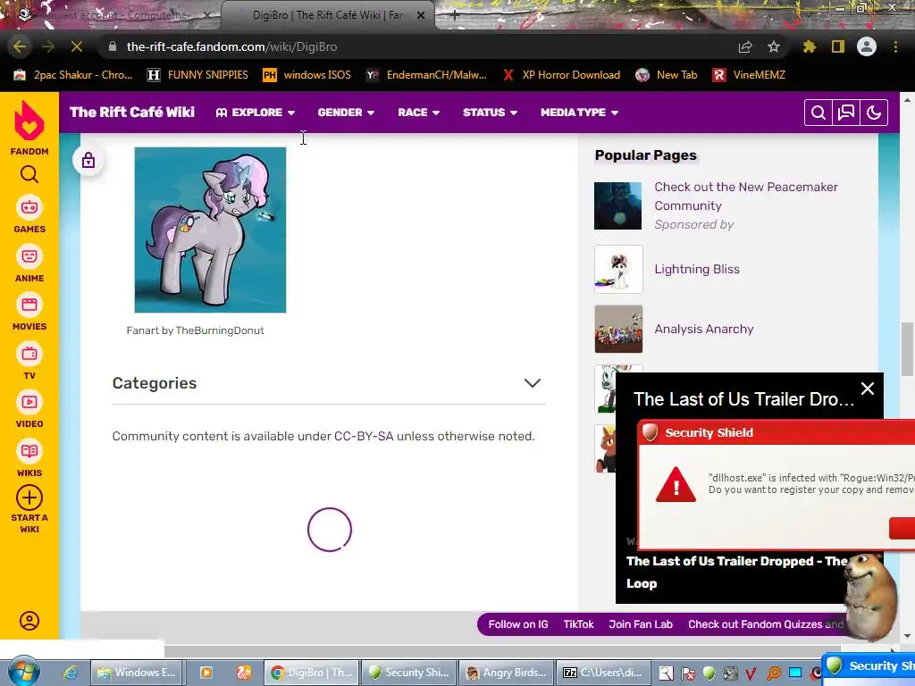Open the Analysis Anarchy page link
The image size is (915, 686).
coord(704,329)
